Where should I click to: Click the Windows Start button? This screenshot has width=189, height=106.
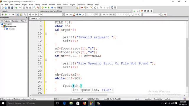pos(3,103)
